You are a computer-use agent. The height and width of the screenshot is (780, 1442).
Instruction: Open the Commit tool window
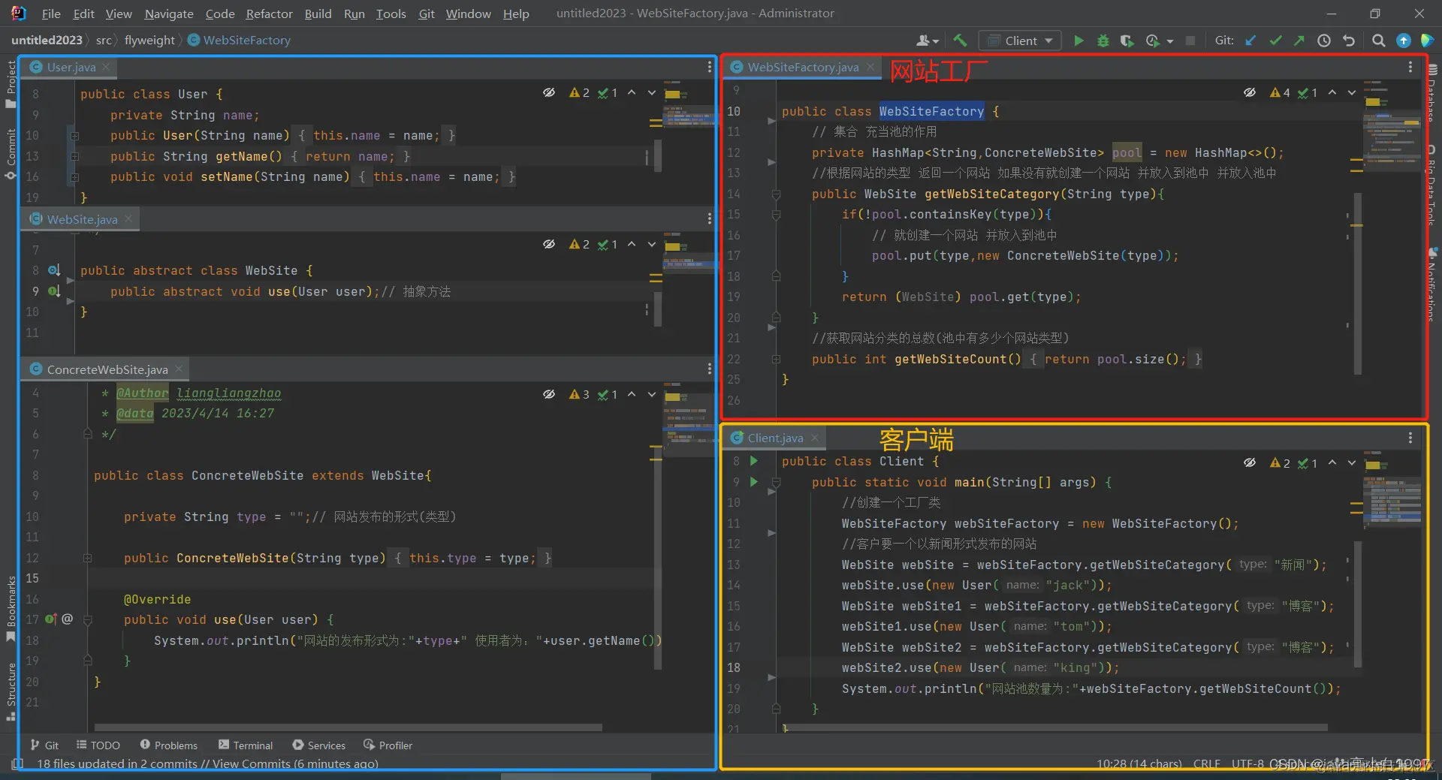(11, 153)
